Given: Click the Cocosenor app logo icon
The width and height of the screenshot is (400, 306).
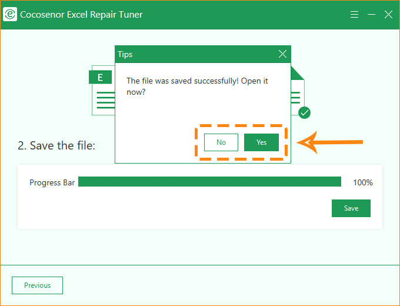Looking at the screenshot, I should click(10, 14).
